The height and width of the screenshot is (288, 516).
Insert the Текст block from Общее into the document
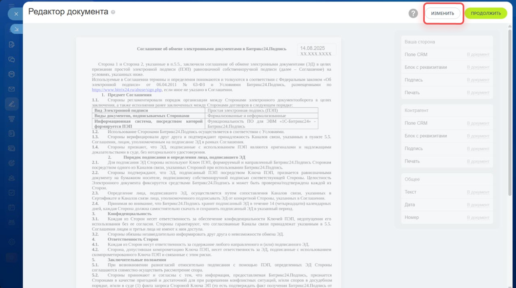click(x=478, y=192)
